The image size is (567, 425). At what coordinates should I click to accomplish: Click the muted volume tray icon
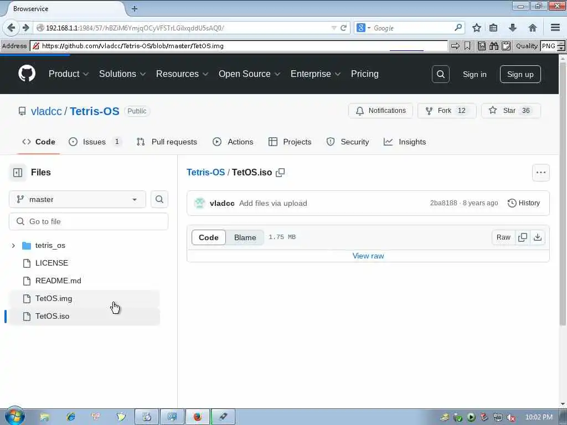click(x=511, y=417)
